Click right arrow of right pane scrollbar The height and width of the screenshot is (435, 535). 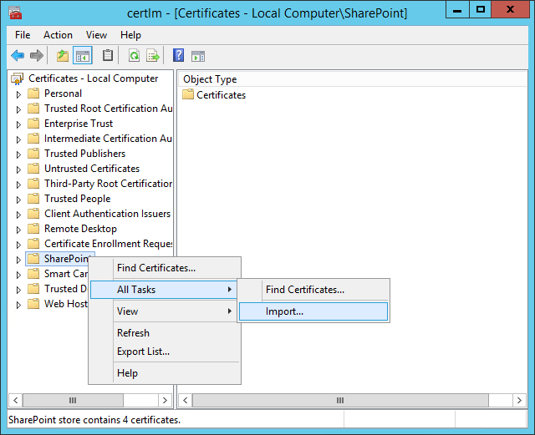click(519, 400)
